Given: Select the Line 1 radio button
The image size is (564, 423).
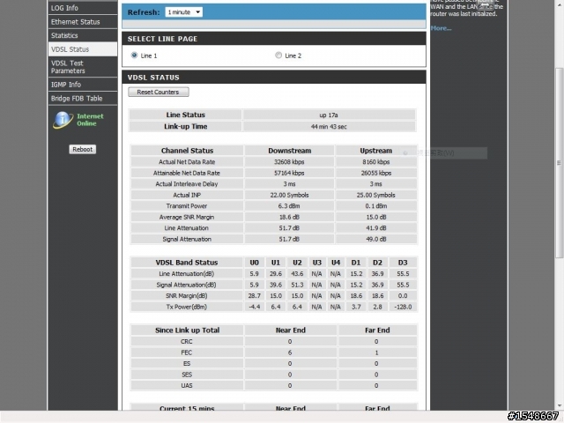Looking at the screenshot, I should (x=134, y=55).
